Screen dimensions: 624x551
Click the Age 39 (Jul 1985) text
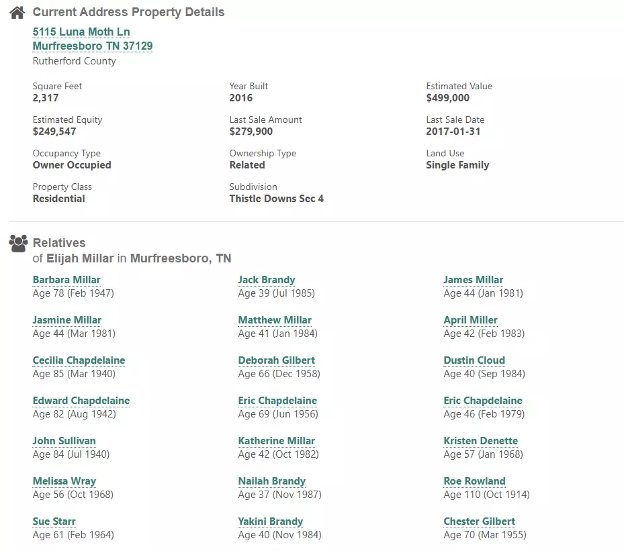click(277, 293)
